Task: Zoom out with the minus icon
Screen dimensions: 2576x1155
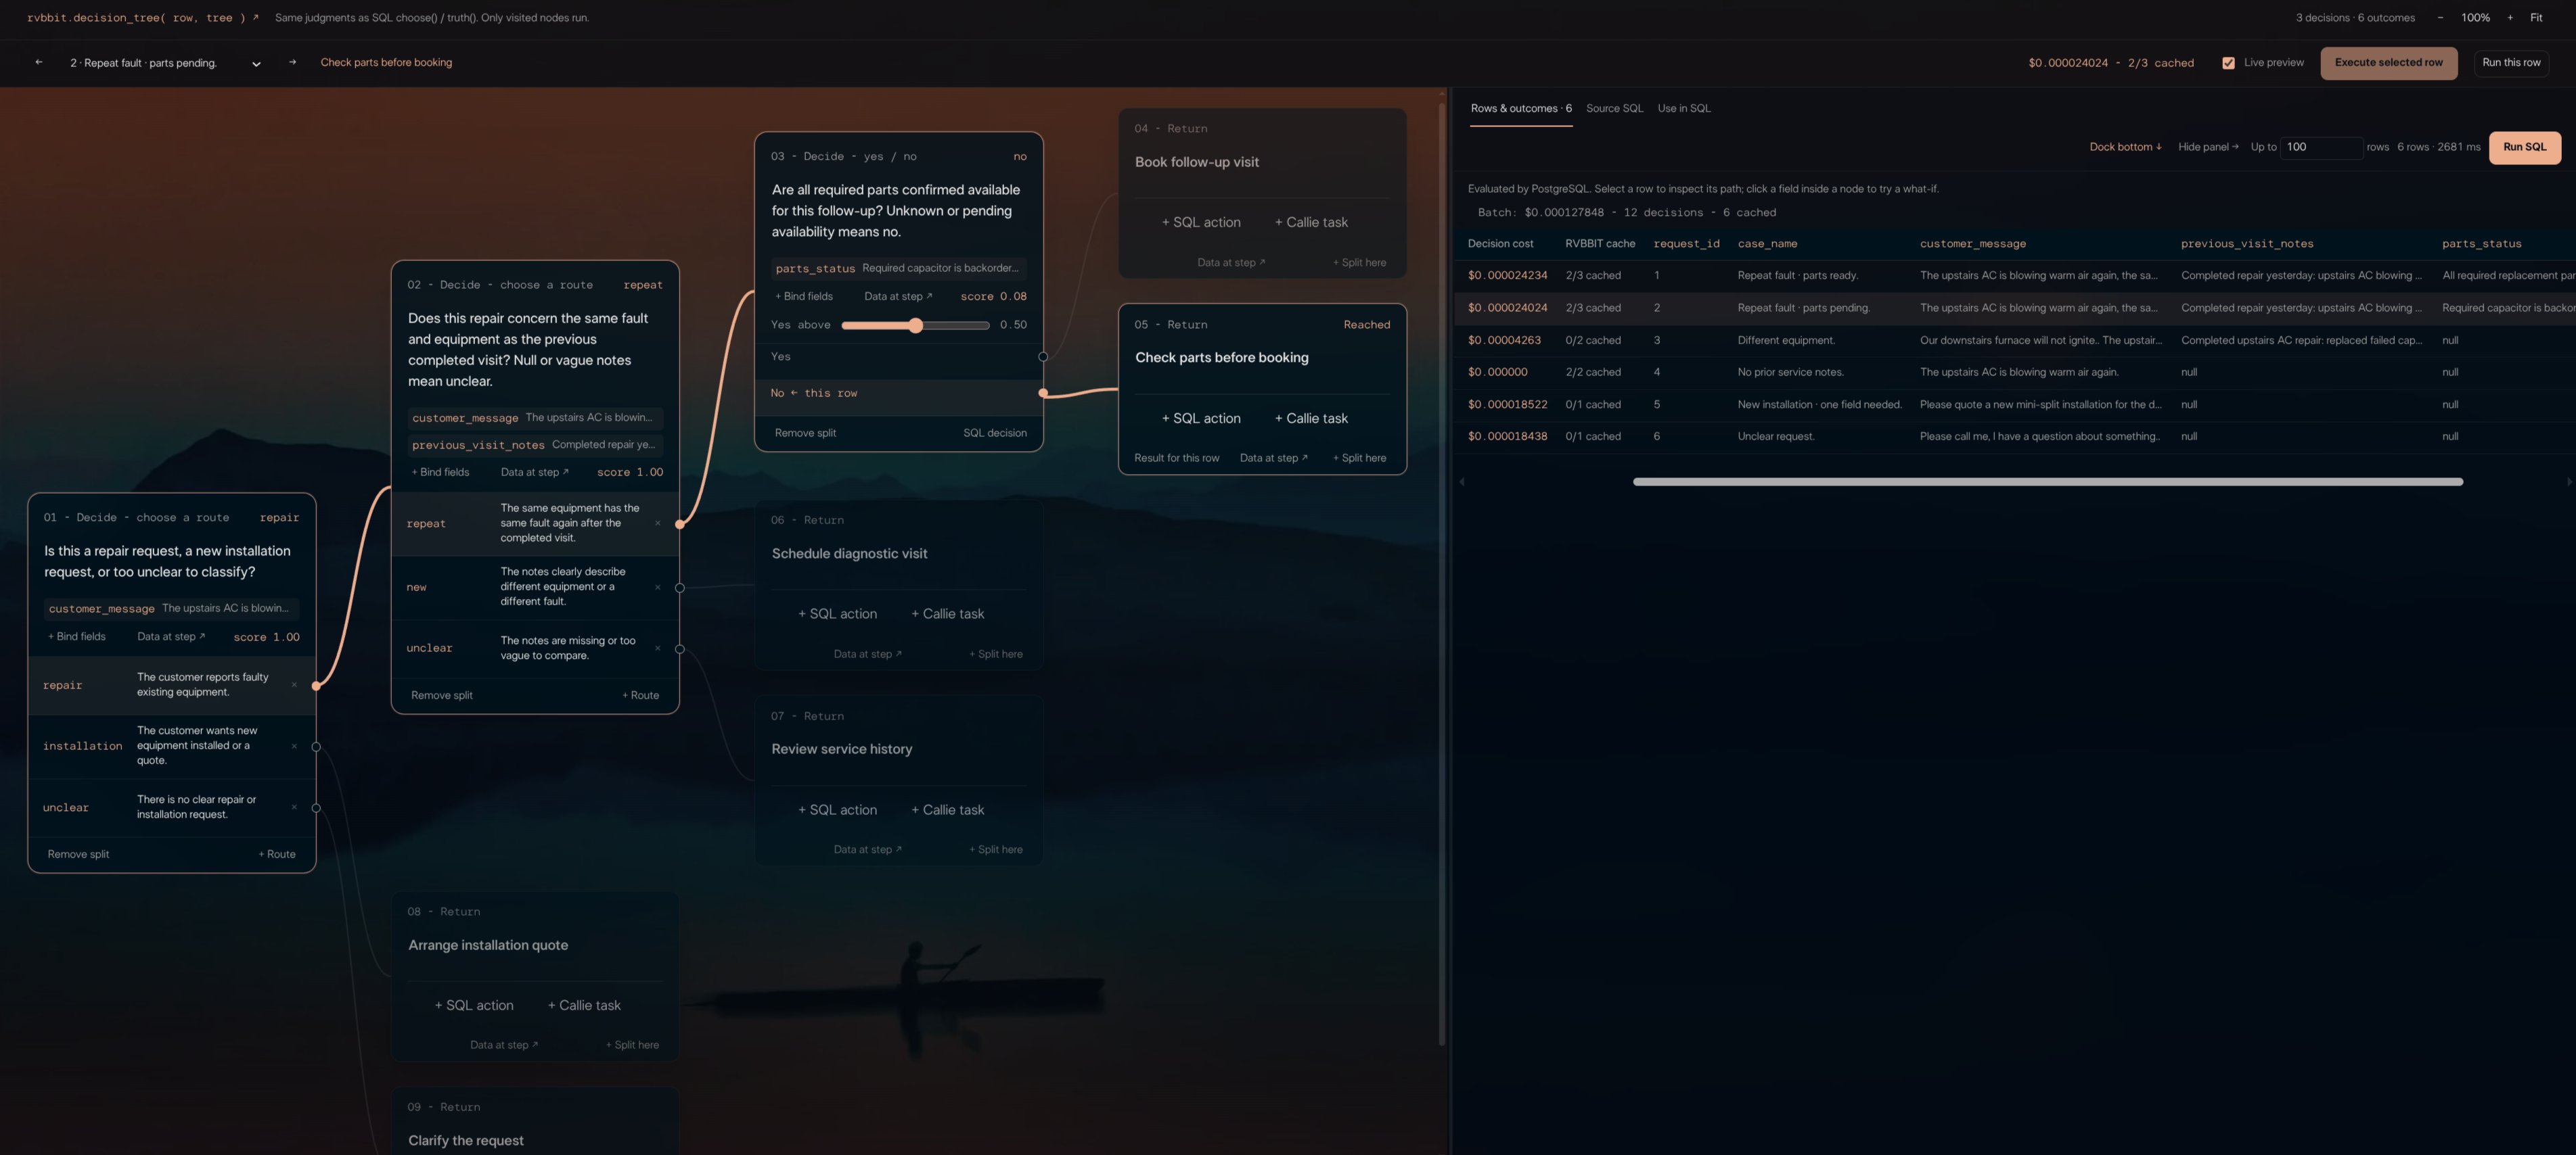Action: [2440, 18]
